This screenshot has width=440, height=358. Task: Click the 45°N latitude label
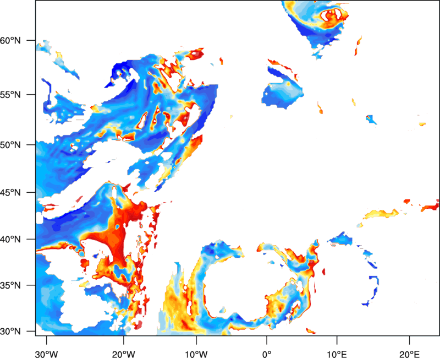tap(10, 193)
